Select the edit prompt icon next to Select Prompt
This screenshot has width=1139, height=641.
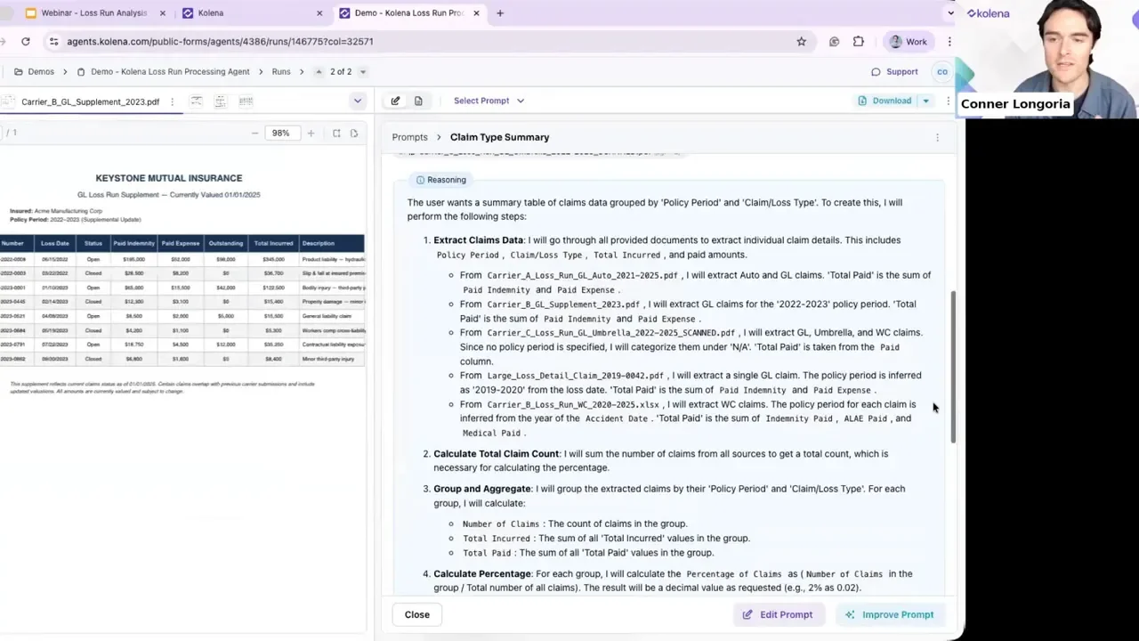coord(395,100)
